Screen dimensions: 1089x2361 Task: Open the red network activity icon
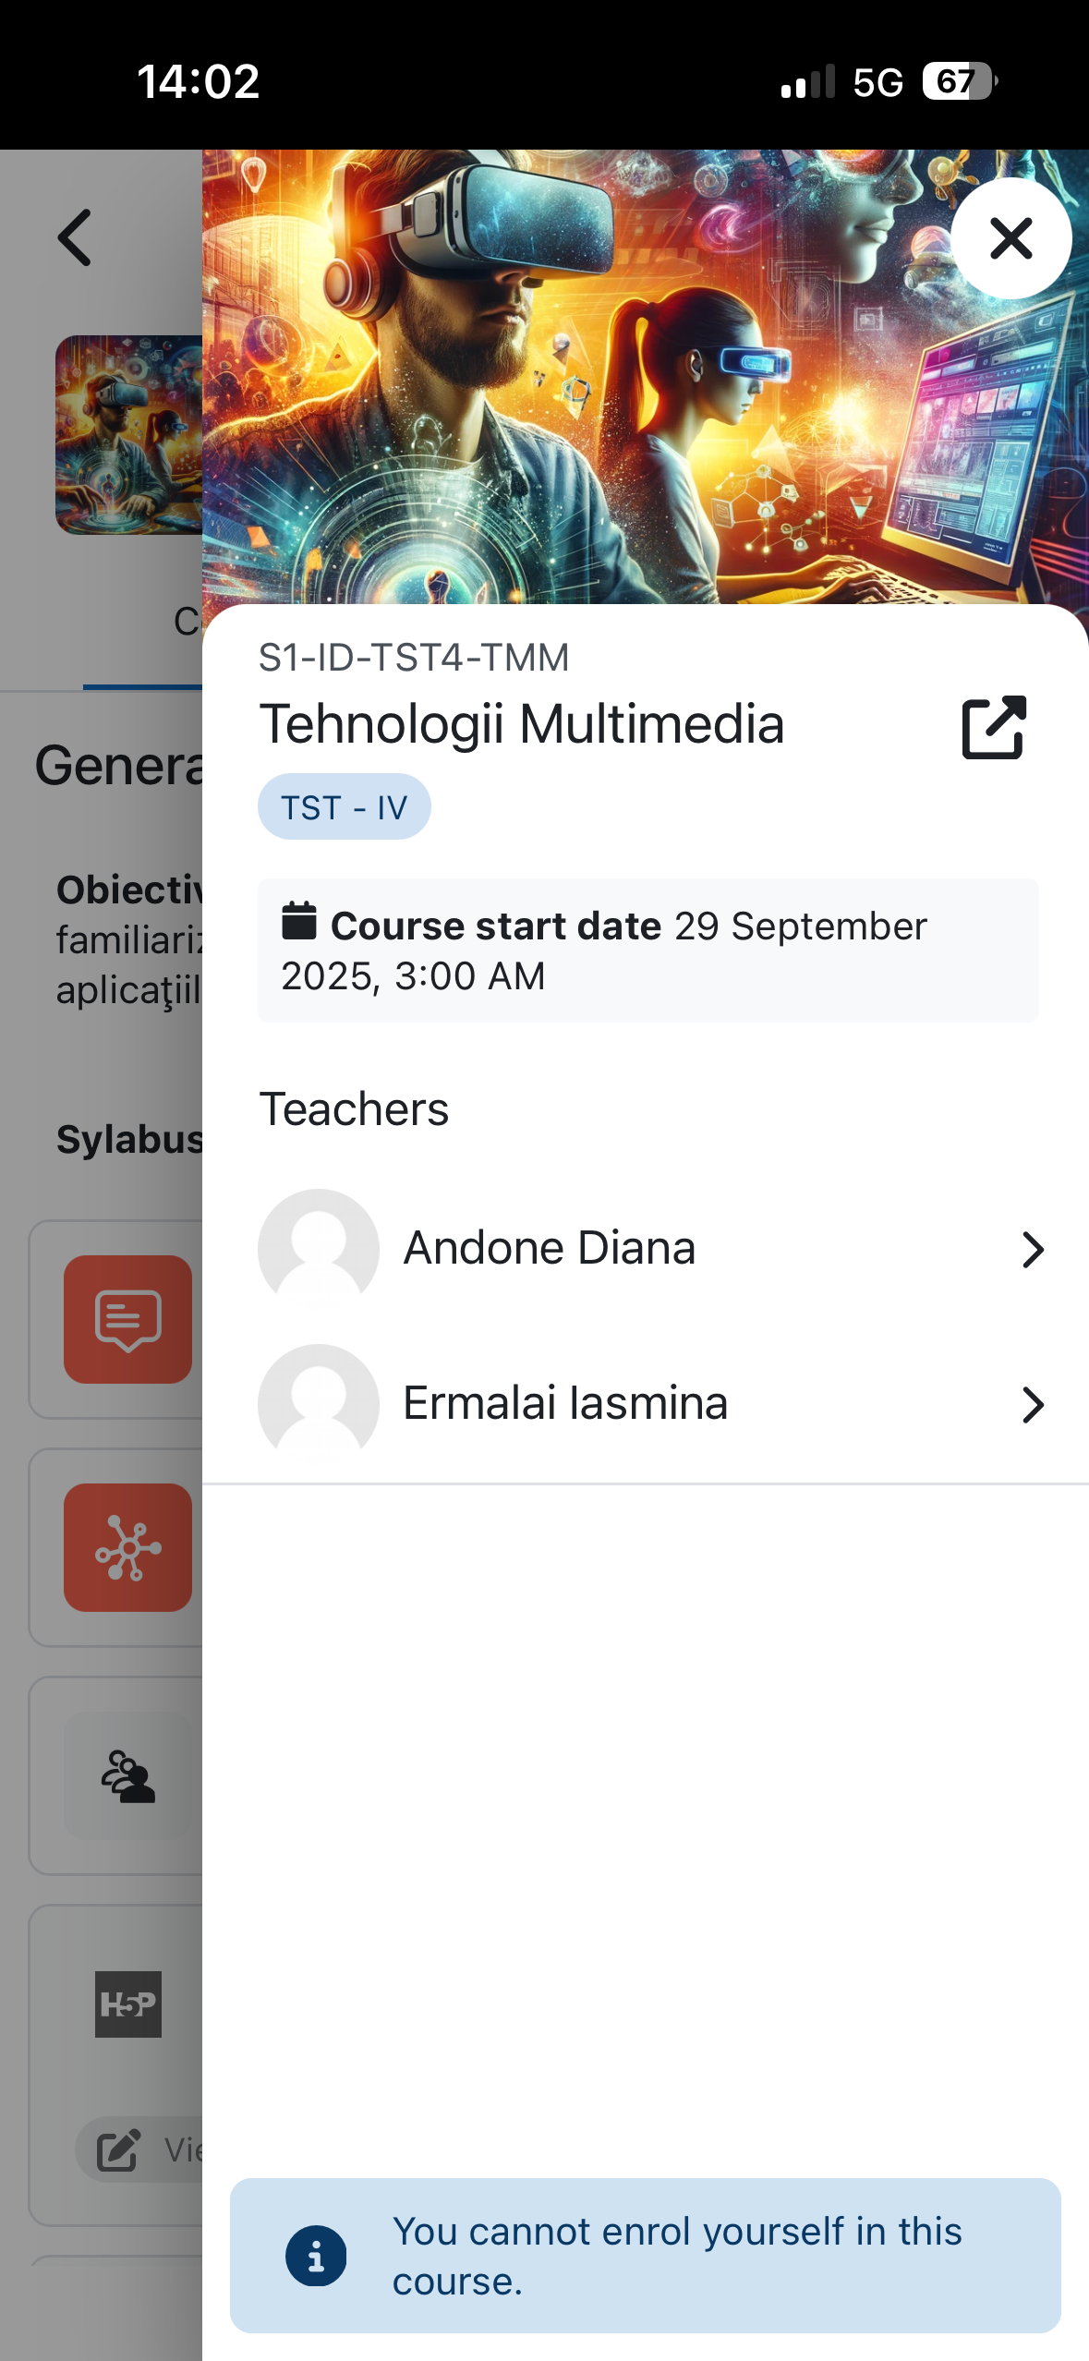[127, 1547]
